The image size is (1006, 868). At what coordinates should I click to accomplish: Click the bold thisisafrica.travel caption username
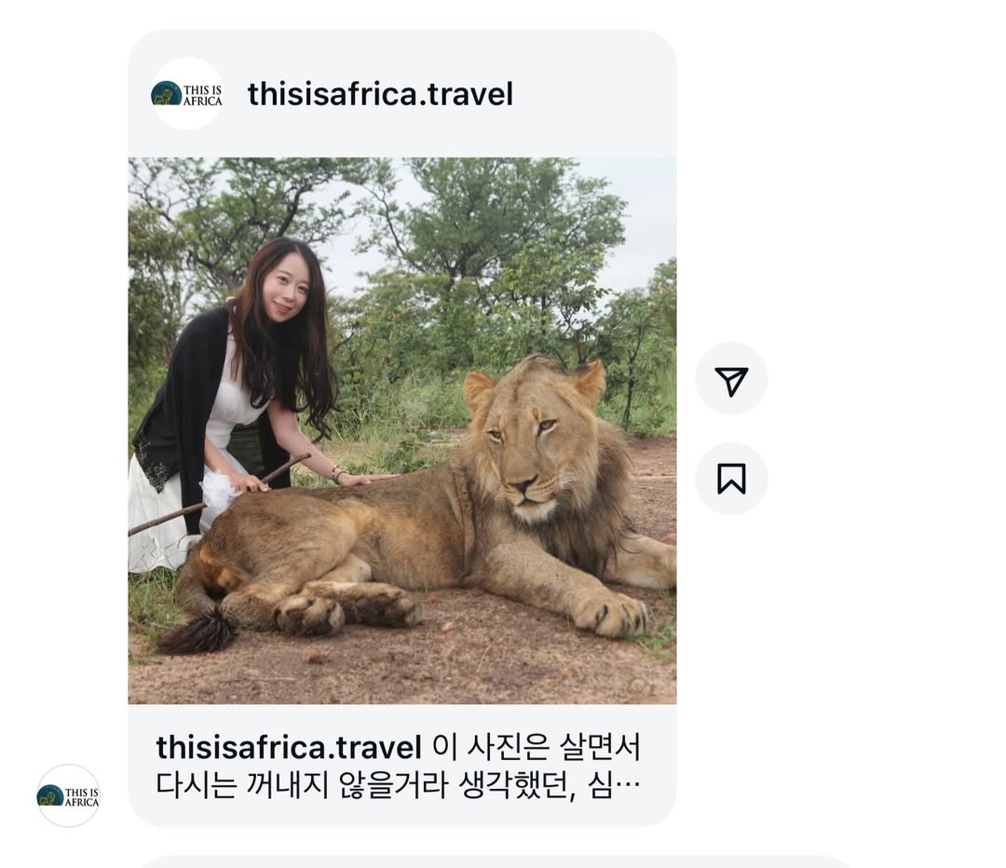point(289,748)
